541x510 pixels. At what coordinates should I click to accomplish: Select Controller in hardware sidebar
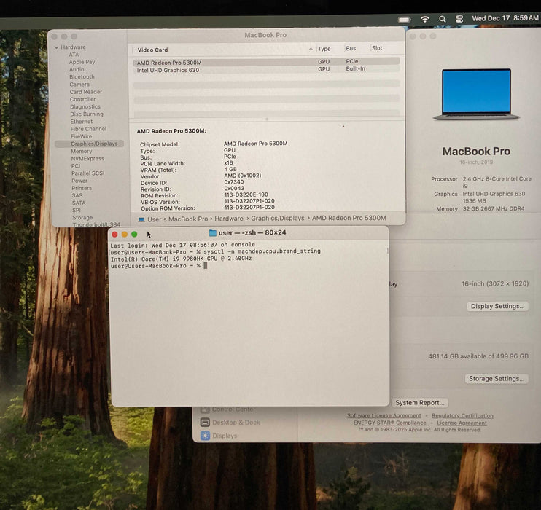(x=82, y=99)
